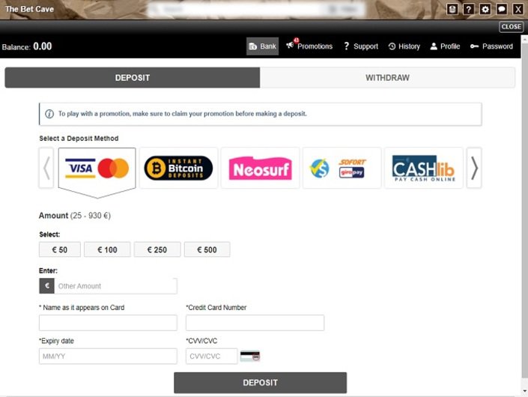This screenshot has width=528, height=397.
Task: Open the cashier icon in top bar
Action: tap(452, 9)
